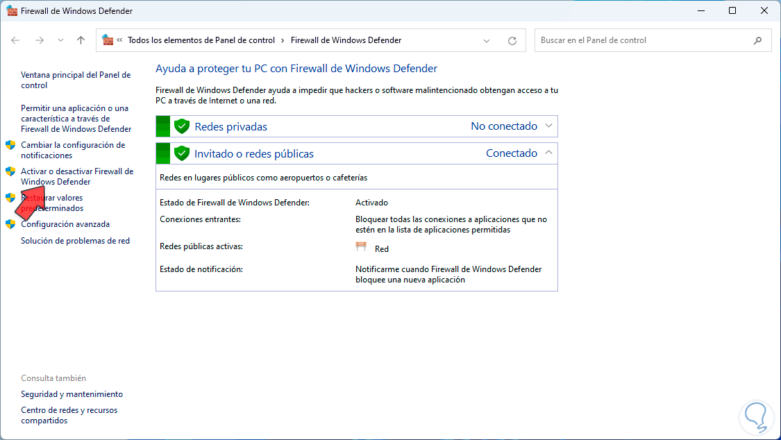Screen dimensions: 781x440
Task: Click the window title bar firewall icon
Action: [12, 10]
